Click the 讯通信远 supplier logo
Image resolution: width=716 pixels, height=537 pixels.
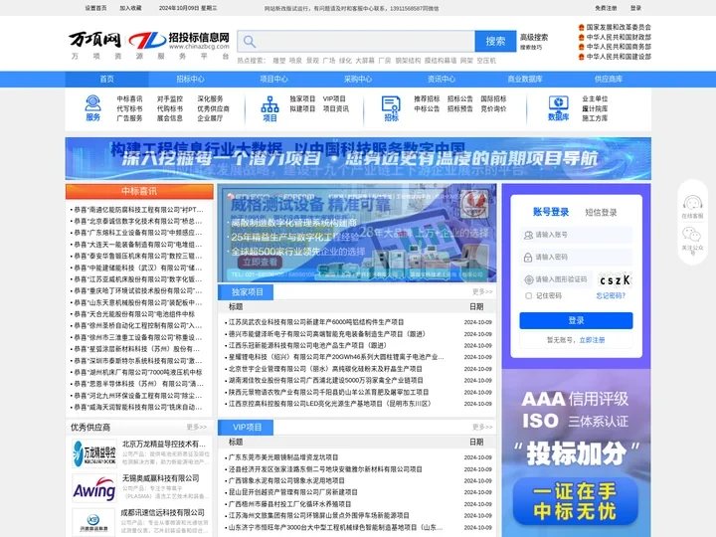(94, 522)
